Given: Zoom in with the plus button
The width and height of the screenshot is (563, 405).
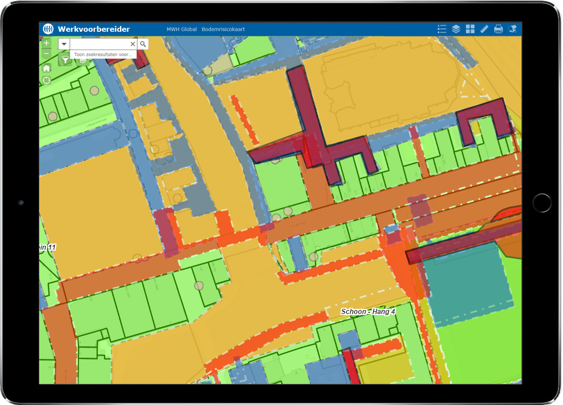Looking at the screenshot, I should tap(47, 43).
